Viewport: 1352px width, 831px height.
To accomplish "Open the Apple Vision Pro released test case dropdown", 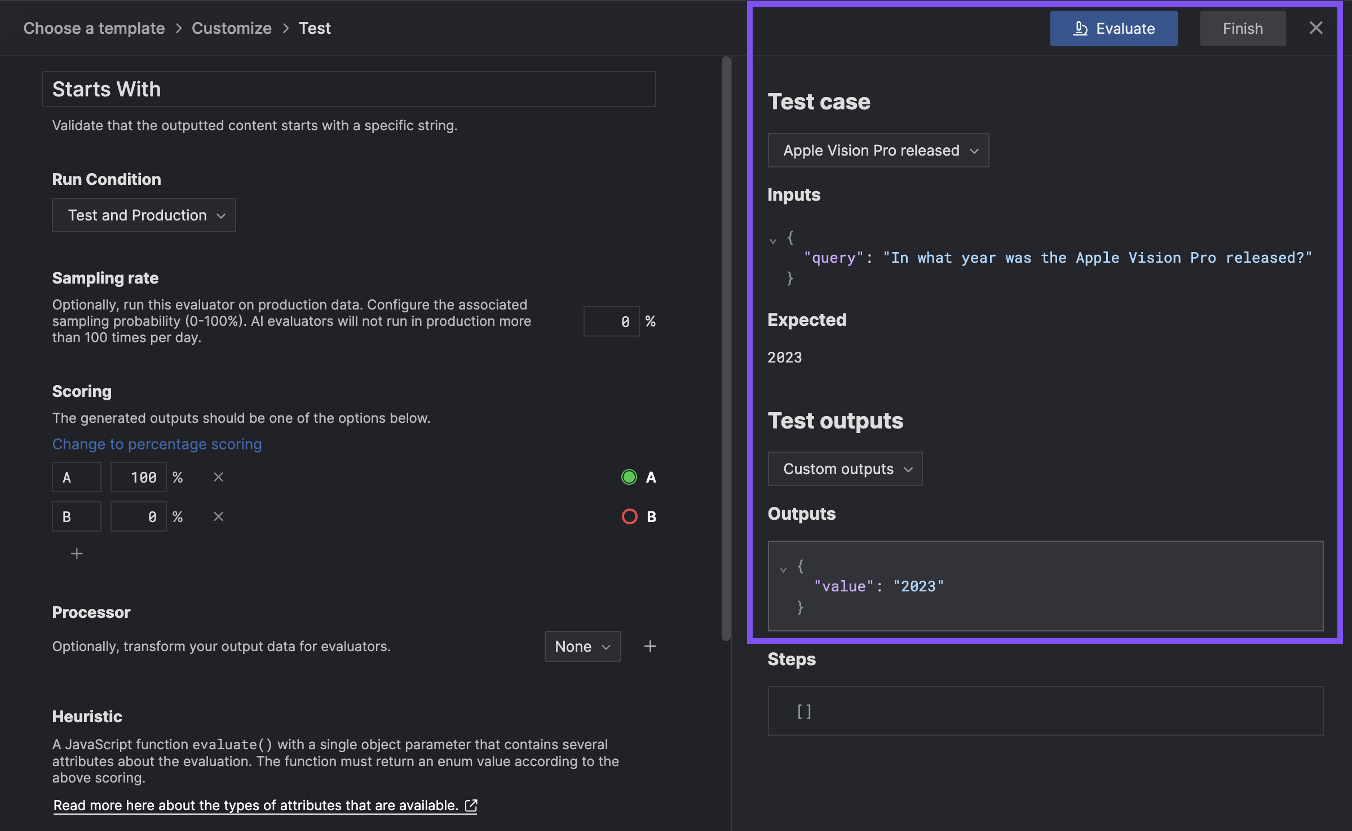I will coord(878,150).
